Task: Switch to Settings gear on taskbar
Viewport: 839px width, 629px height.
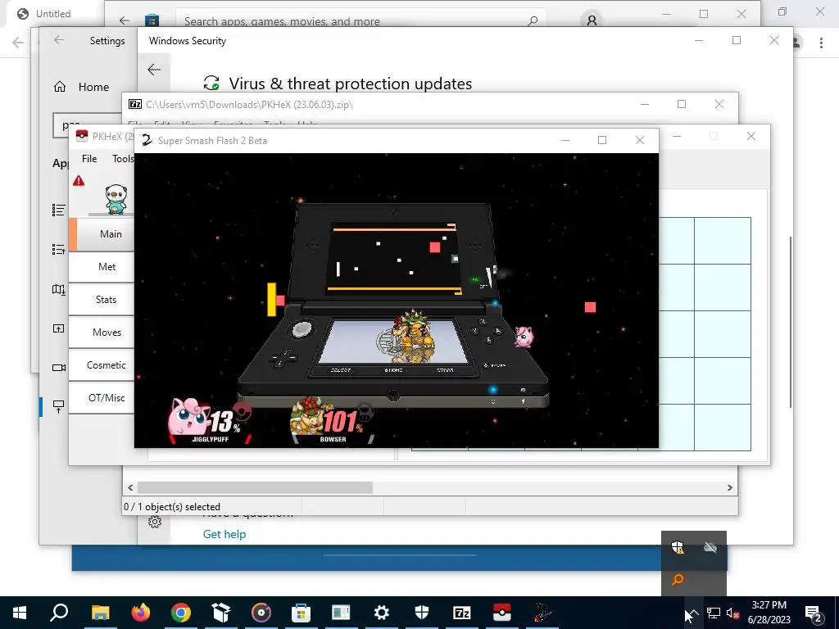Action: 382,613
